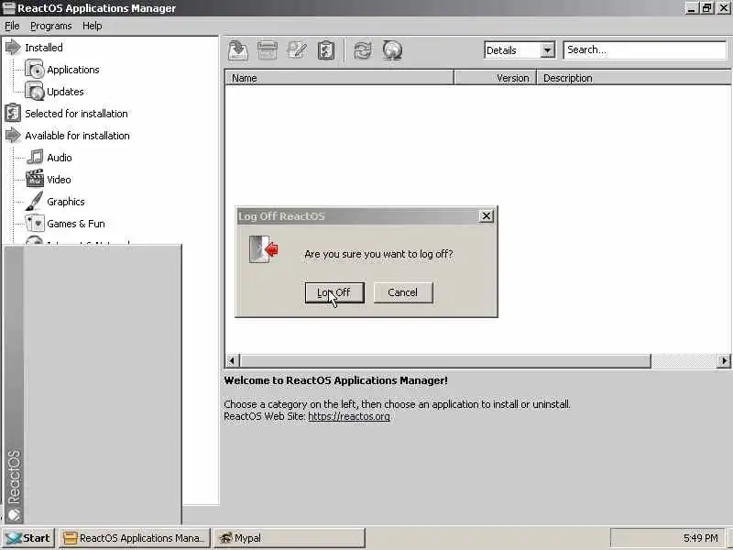Select Applications under Installed
Image resolution: width=733 pixels, height=550 pixels.
(x=73, y=70)
